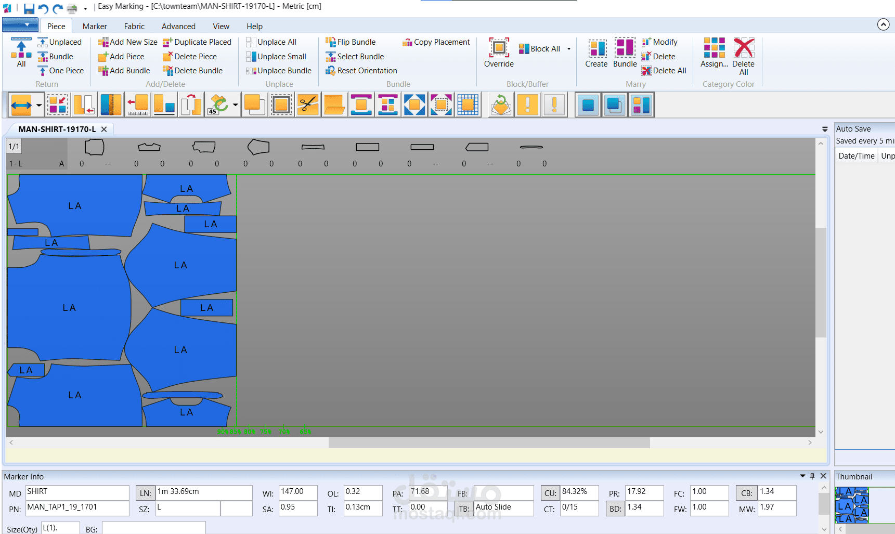Select the scissors cut tool in toolbar
Image resolution: width=895 pixels, height=534 pixels.
tap(308, 105)
